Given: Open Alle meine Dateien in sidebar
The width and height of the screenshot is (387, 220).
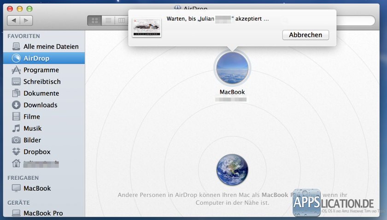Looking at the screenshot, I should click(44, 46).
